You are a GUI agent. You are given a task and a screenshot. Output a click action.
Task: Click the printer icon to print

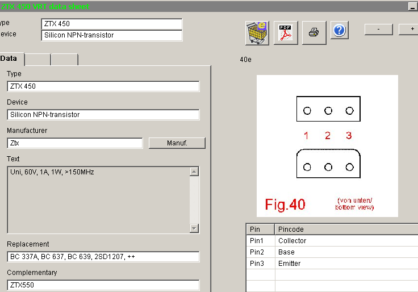(x=313, y=33)
